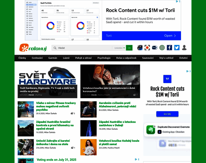Open the green target site icon
Image resolution: width=206 pixels, height=163 pixels.
[162, 48]
